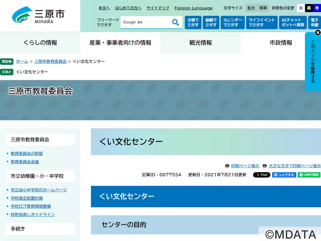
Task: Open the ライフイベントでさがす button
Action: [x=262, y=22]
